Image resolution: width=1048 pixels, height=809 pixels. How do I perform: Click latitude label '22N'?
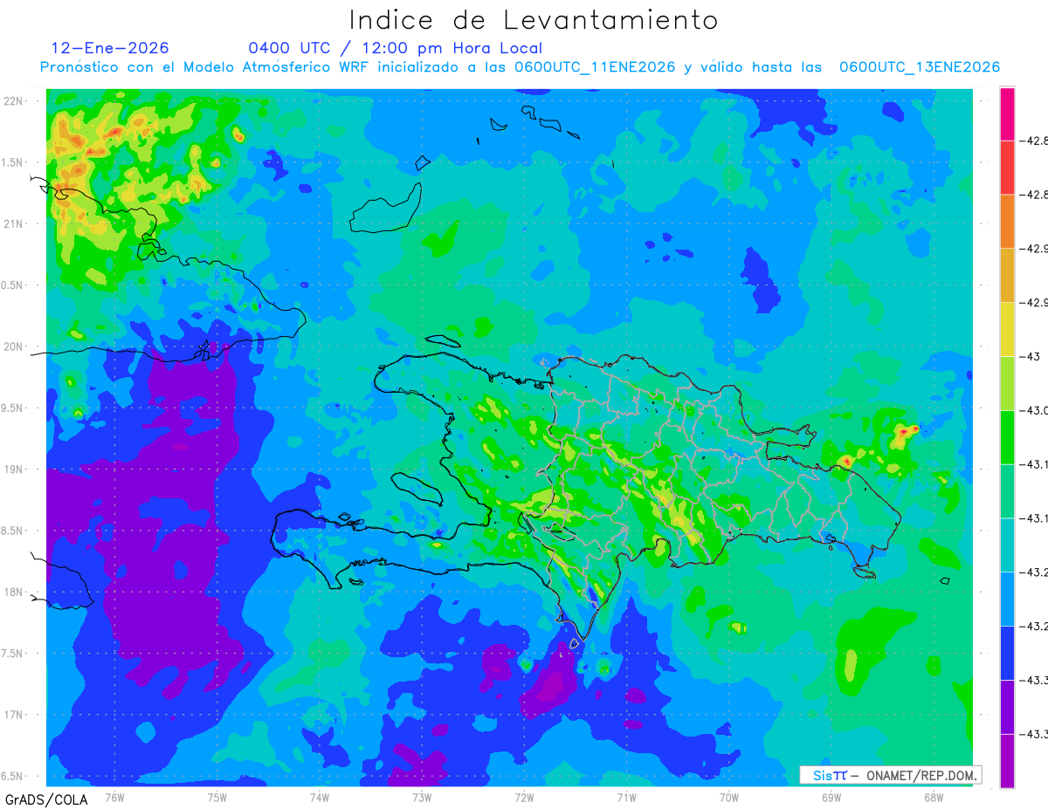14,101
